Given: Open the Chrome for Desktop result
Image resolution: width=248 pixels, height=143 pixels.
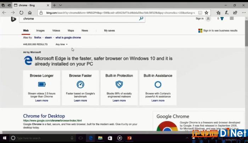Looking at the screenshot, I should coord(44,116).
